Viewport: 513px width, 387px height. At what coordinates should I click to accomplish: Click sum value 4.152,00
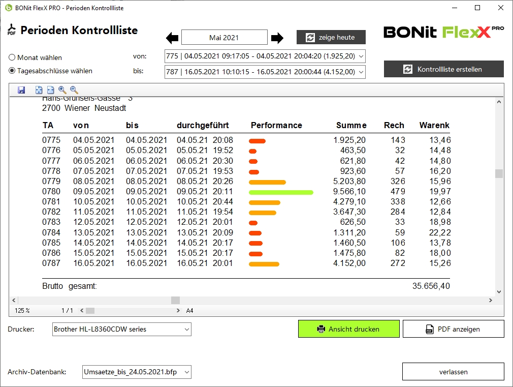point(349,263)
